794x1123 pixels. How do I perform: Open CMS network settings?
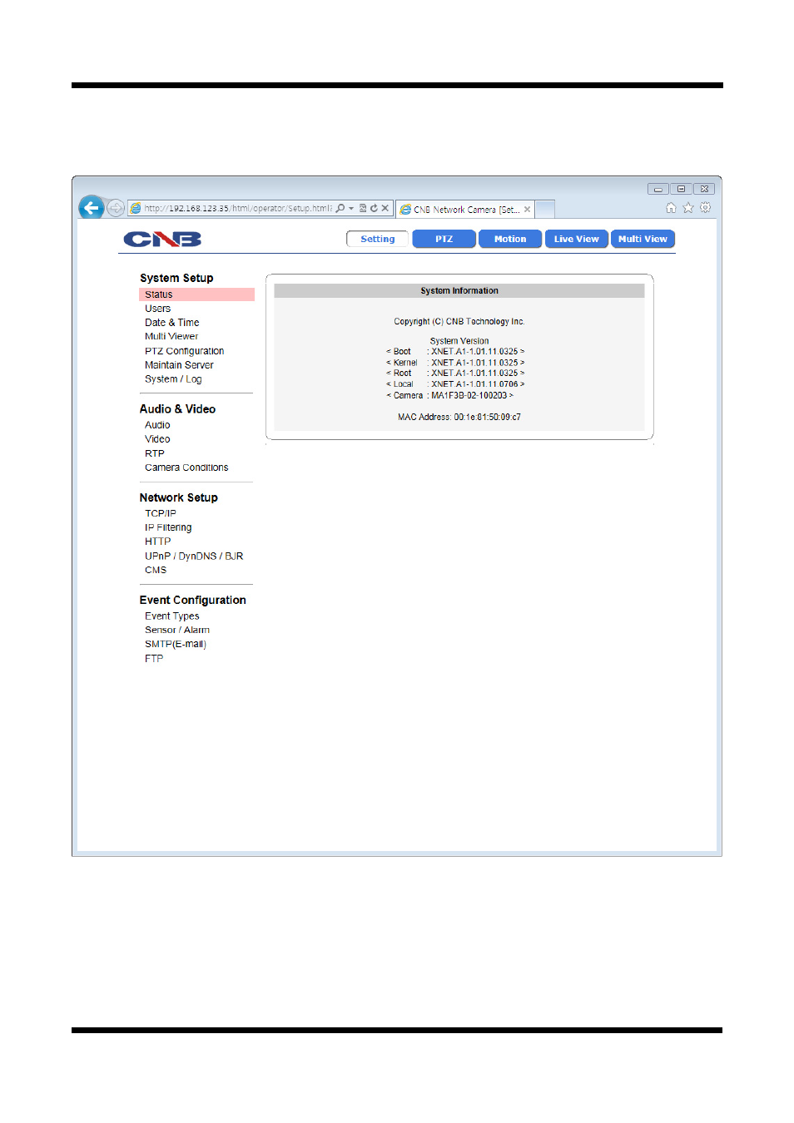point(156,570)
